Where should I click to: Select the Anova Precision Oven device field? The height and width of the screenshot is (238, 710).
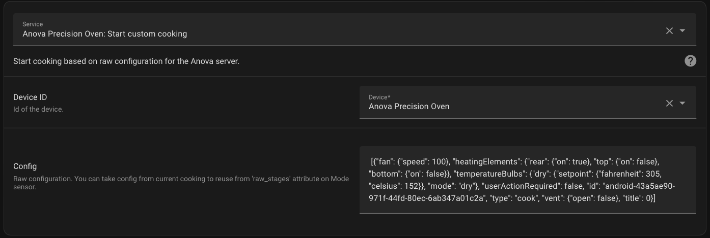pos(409,107)
